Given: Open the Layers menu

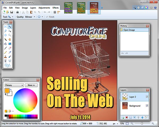Looking at the screenshot, I should (x=33, y=8).
